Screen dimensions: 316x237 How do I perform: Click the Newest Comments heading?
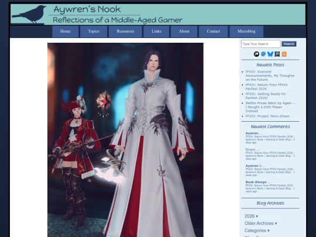[270, 126]
